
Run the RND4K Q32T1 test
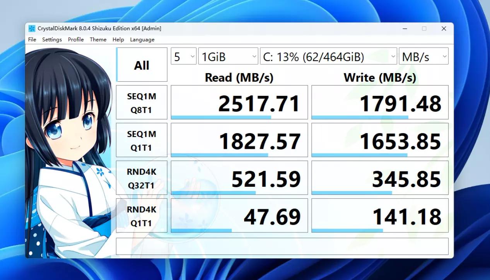point(142,178)
